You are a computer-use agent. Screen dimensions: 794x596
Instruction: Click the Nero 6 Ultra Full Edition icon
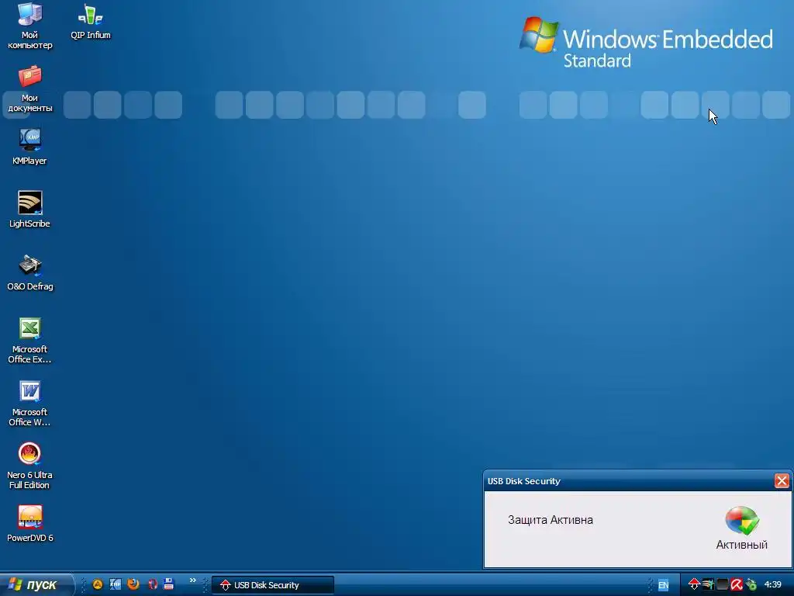pyautogui.click(x=30, y=466)
